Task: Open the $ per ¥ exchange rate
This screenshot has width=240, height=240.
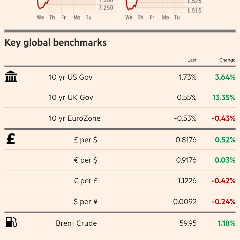Action: [85, 202]
